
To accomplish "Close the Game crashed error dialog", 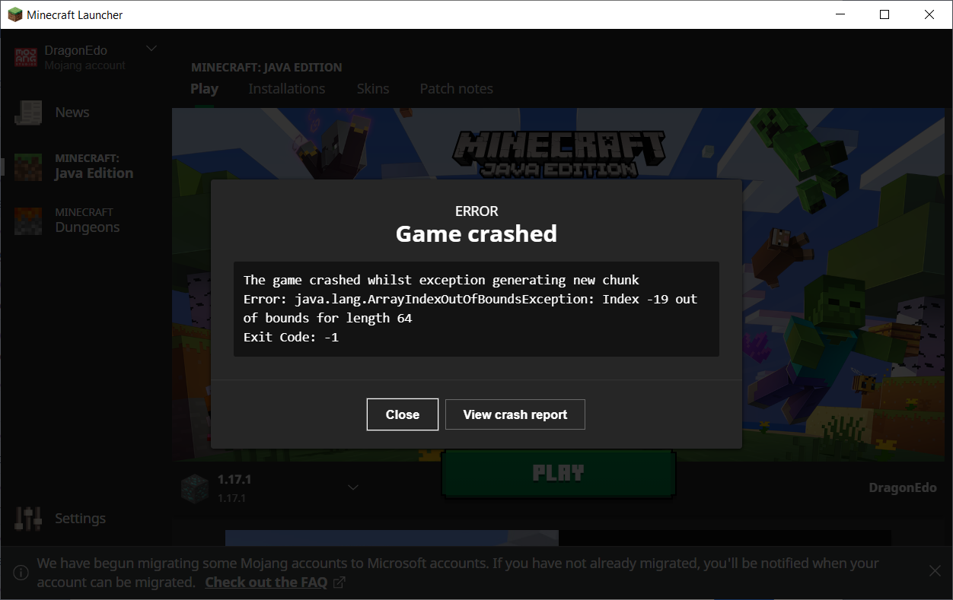I will (x=402, y=414).
